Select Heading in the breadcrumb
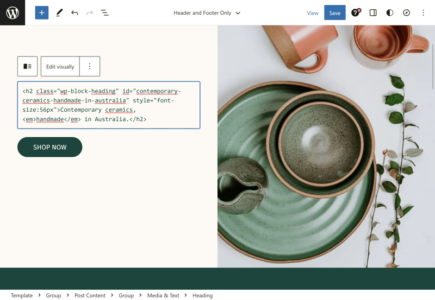The image size is (435, 300). tap(202, 295)
